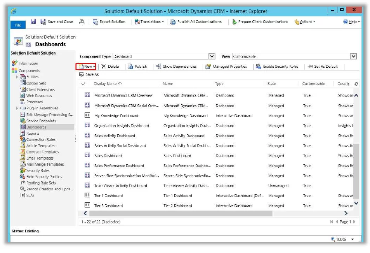The width and height of the screenshot is (370, 253).
Task: Open the View dropdown showing Customizable
Action: tap(353, 56)
